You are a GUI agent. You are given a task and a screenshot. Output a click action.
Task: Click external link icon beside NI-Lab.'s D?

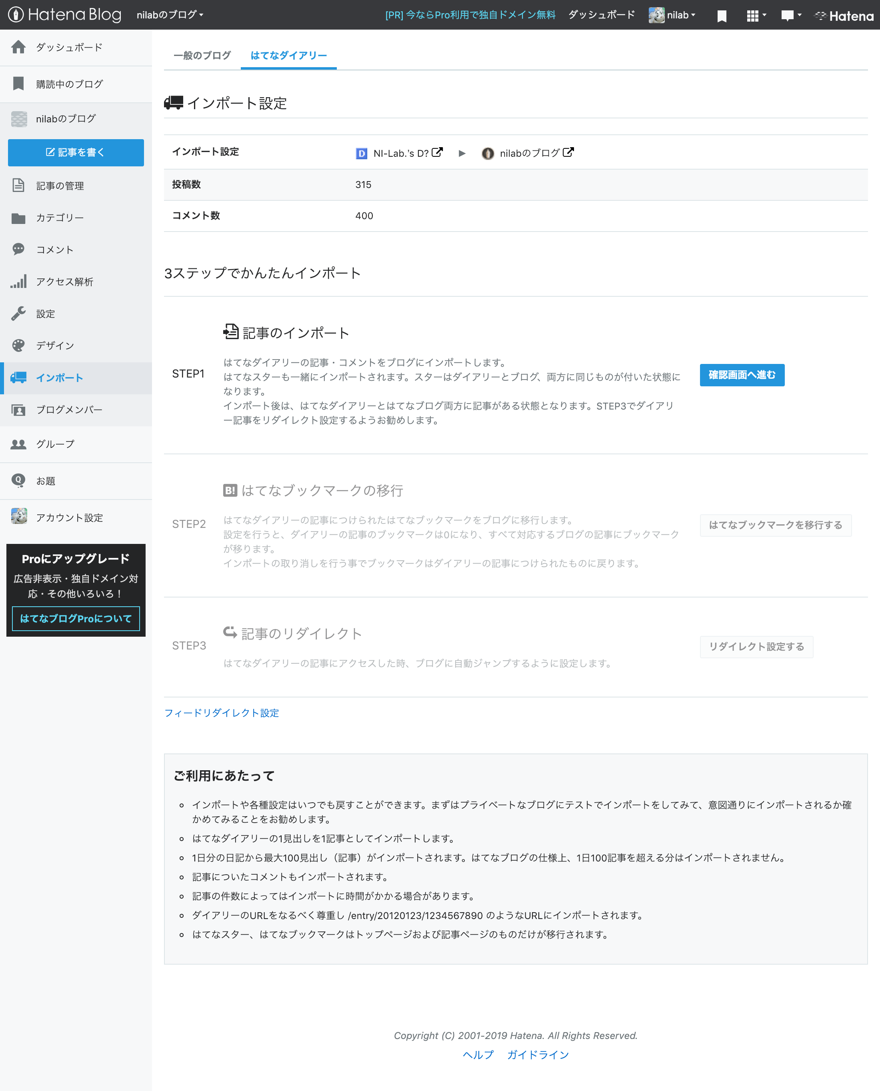438,152
